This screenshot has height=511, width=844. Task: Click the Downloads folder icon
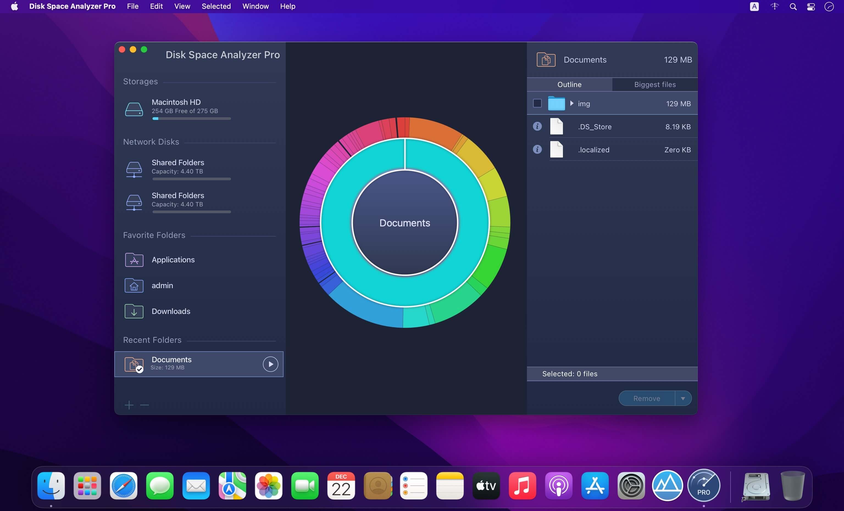point(134,311)
